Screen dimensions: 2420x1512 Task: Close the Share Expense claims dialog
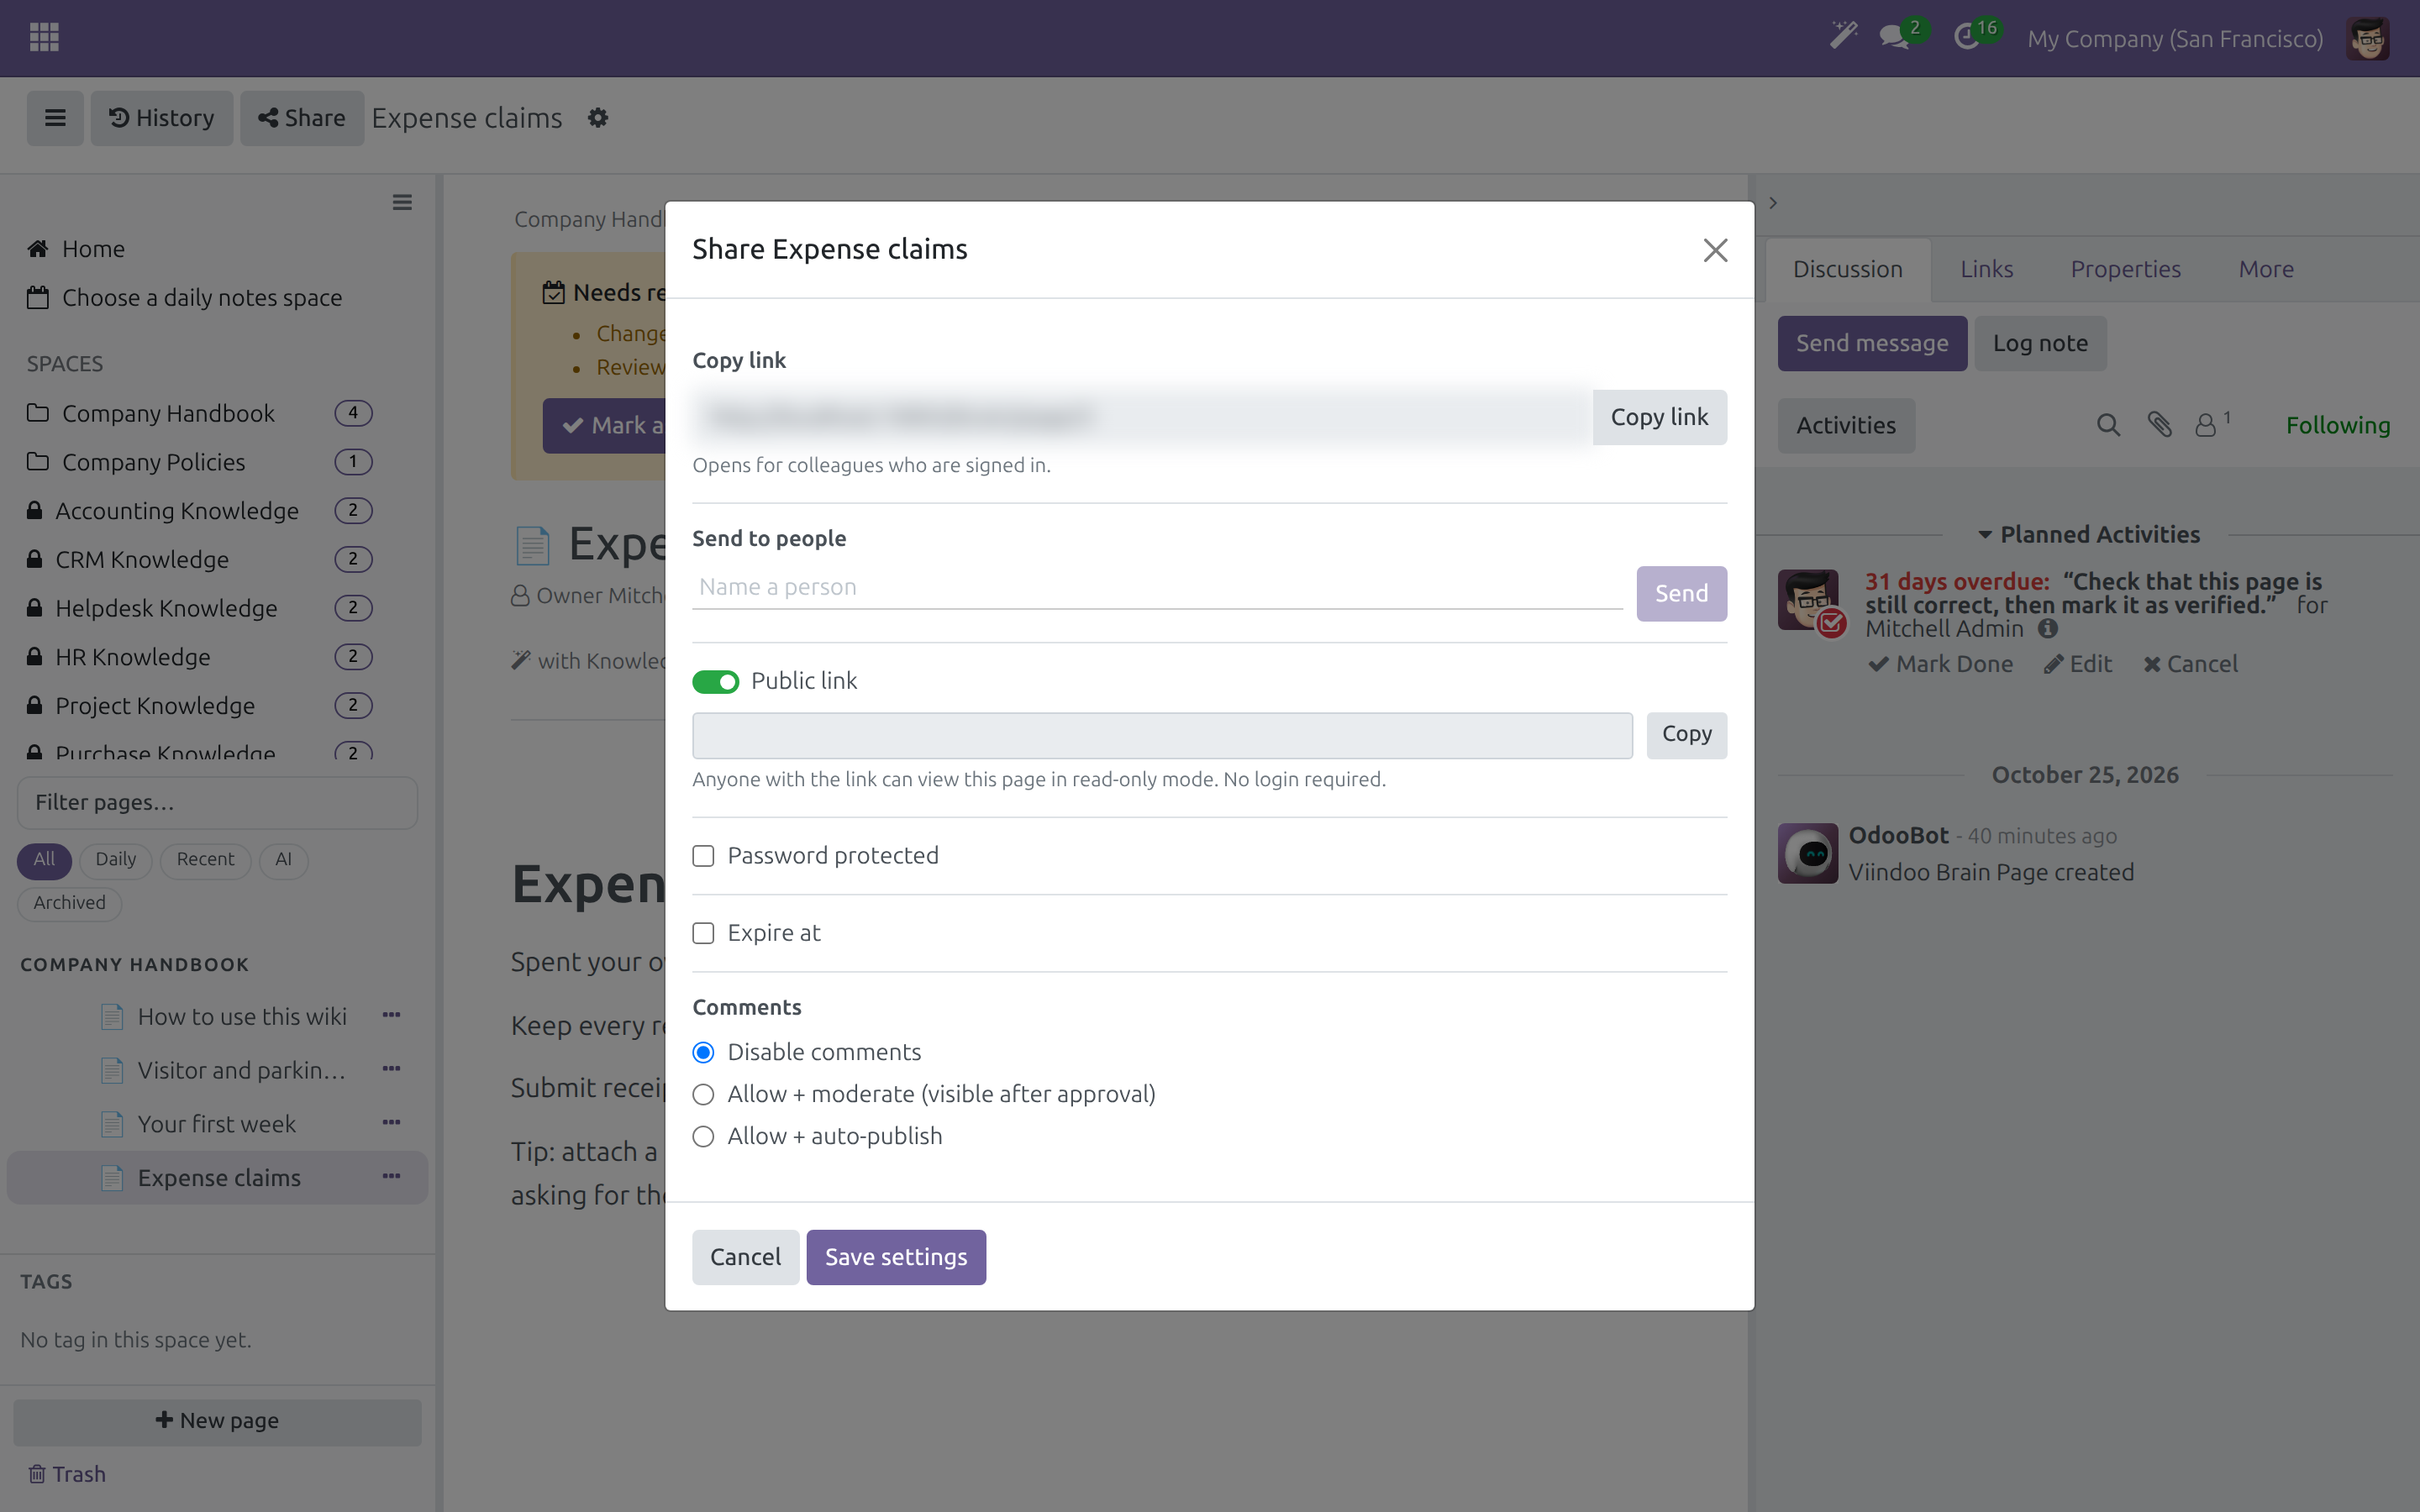[1715, 250]
